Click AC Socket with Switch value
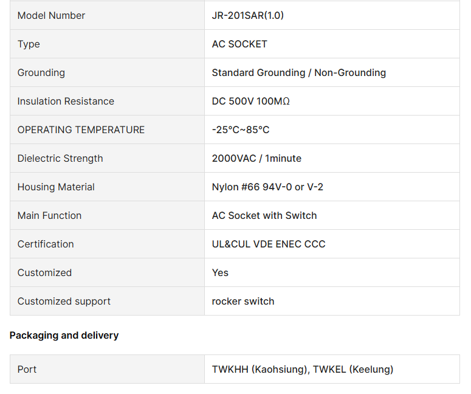The image size is (471, 394). coord(264,215)
